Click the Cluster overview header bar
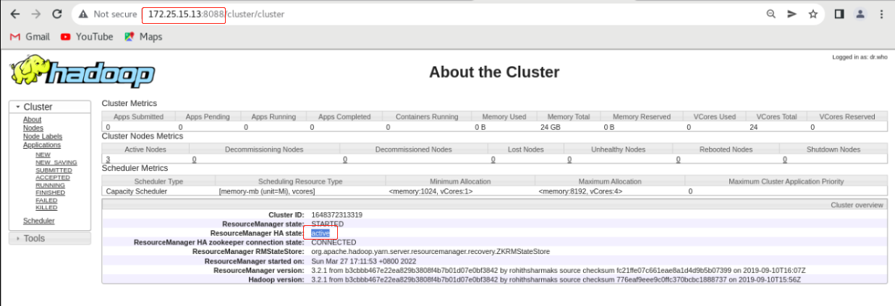 pyautogui.click(x=494, y=205)
